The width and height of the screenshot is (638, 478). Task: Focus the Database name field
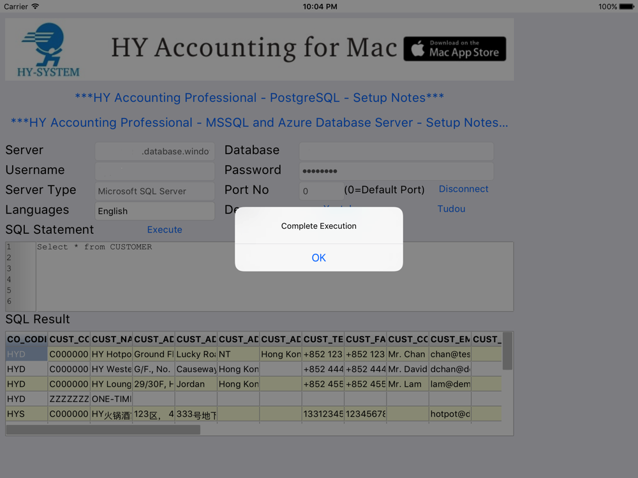(396, 151)
